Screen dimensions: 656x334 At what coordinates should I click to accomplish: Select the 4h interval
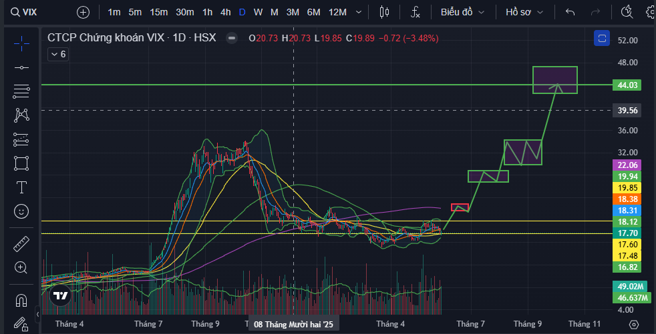[x=226, y=12]
